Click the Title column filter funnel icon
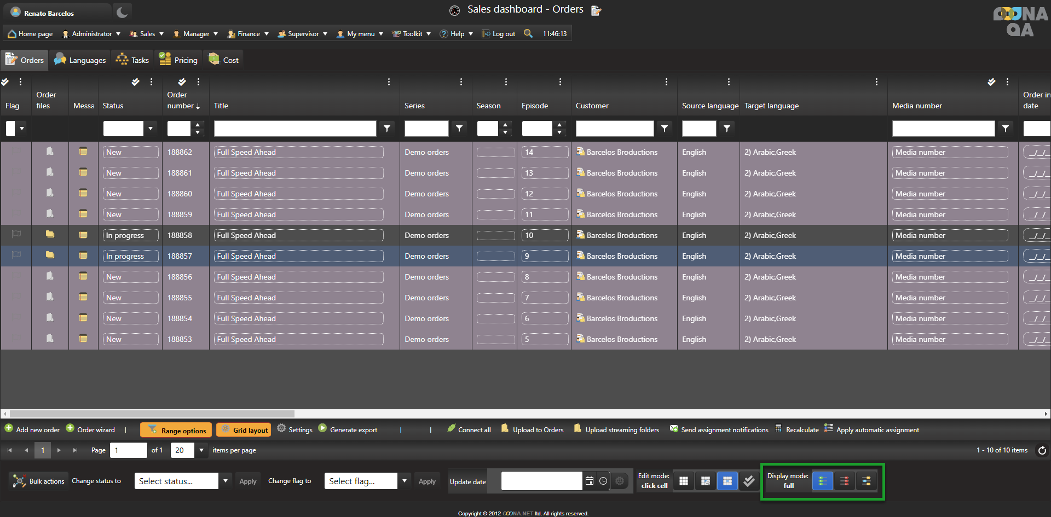Image resolution: width=1051 pixels, height=517 pixels. pyautogui.click(x=387, y=129)
